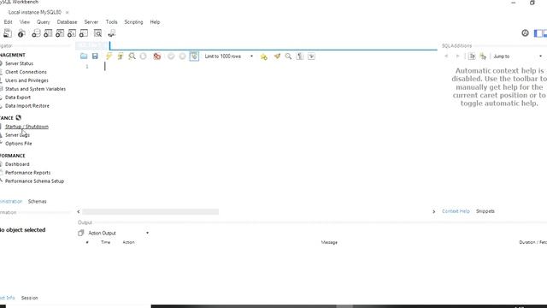Switch to the Schemas tab
Viewport: 547px width, 308px height.
[x=37, y=202]
